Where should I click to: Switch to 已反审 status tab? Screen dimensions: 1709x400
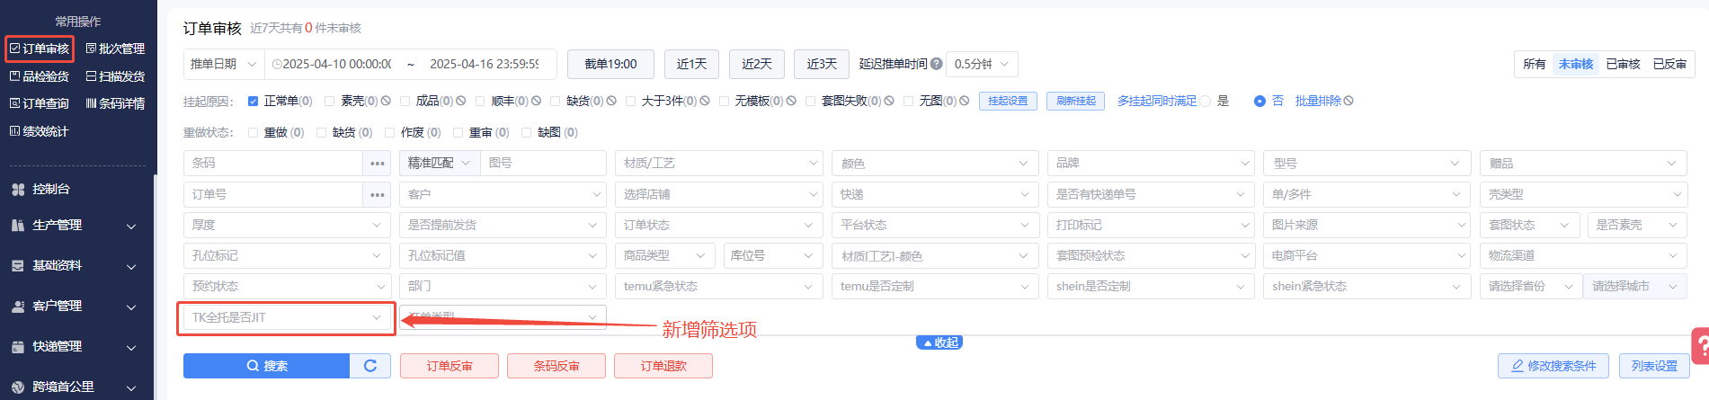[1670, 64]
